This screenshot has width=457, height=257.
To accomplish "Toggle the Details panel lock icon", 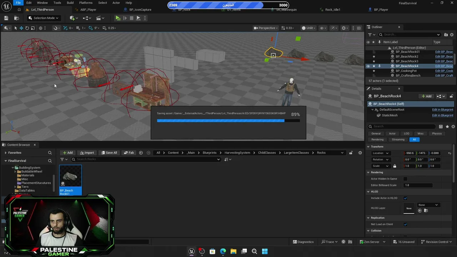I will click(x=451, y=96).
